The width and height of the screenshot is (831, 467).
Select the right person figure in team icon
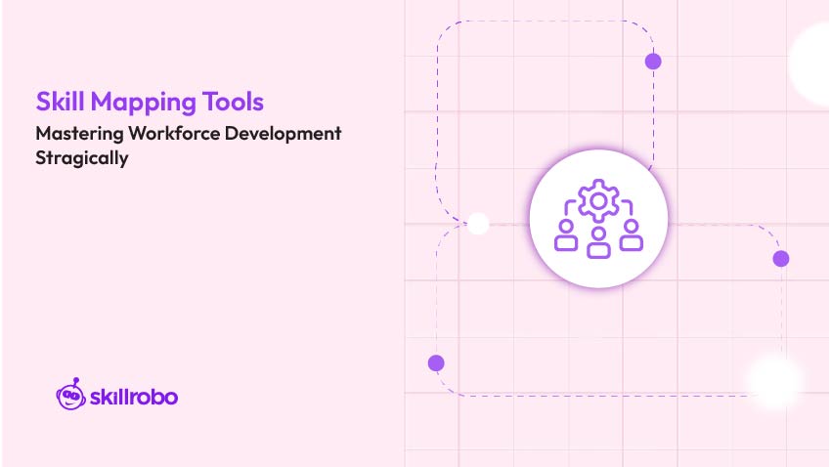tap(632, 236)
